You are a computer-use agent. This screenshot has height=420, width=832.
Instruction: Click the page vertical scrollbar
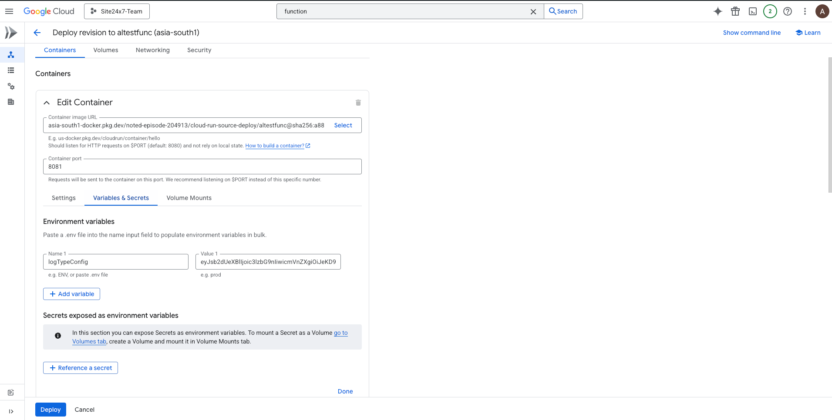830,125
